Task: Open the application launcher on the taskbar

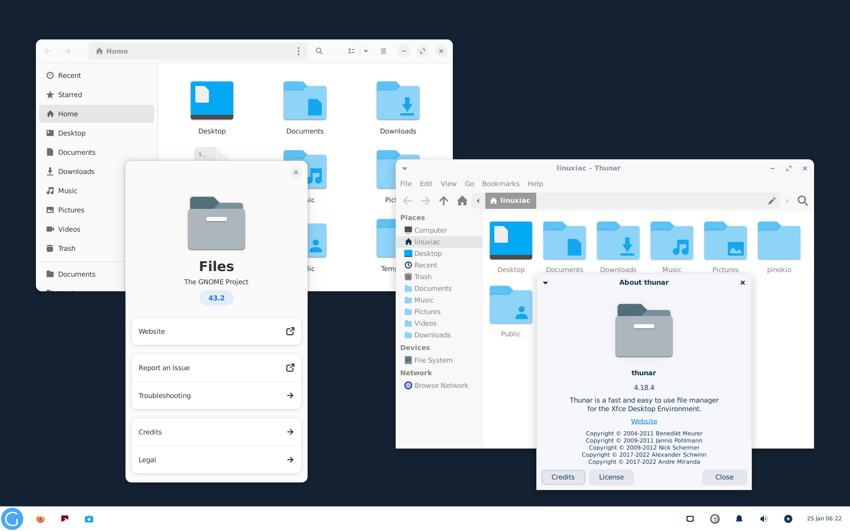Action: [x=12, y=519]
